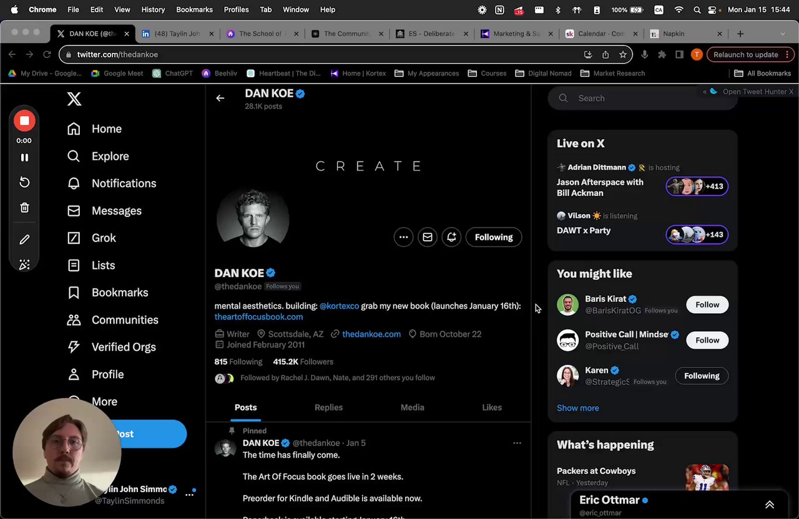Bookmark this page with the star icon
The image size is (799, 519).
pyautogui.click(x=623, y=54)
